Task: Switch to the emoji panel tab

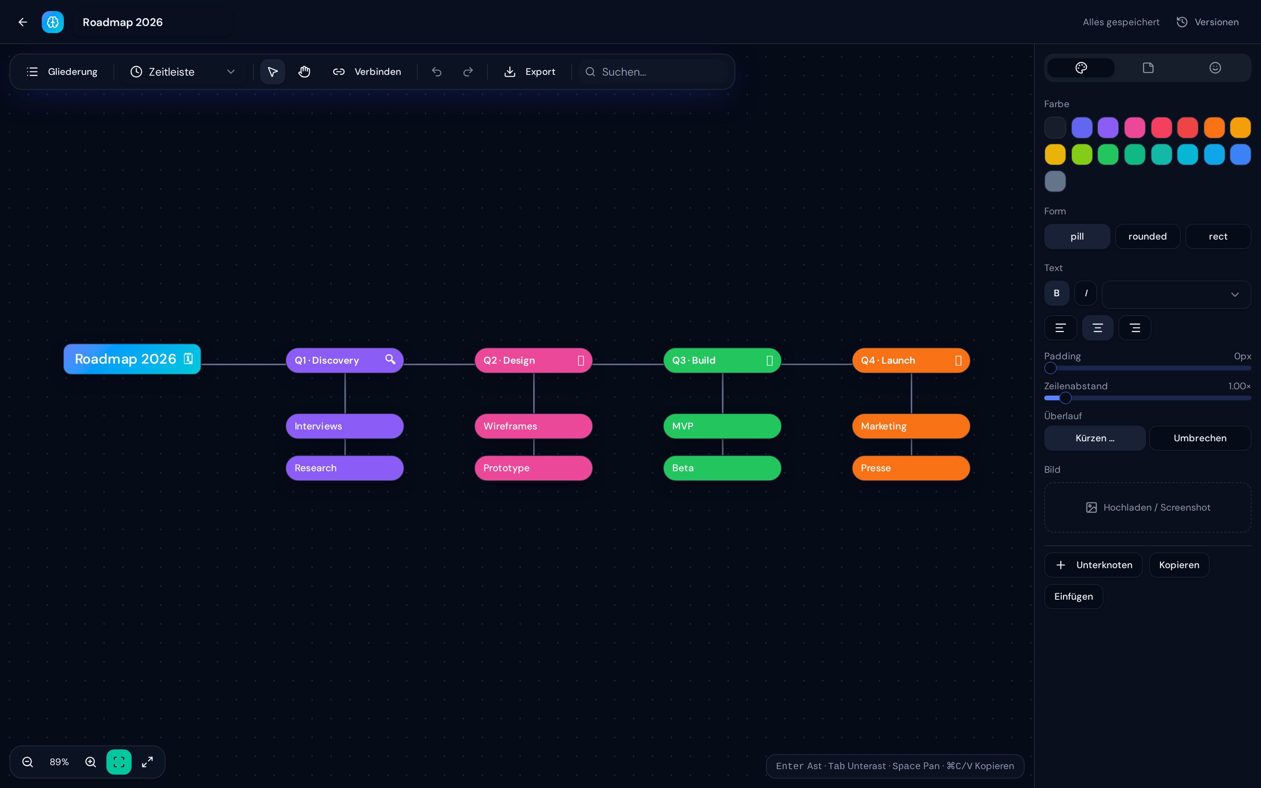Action: click(x=1215, y=68)
